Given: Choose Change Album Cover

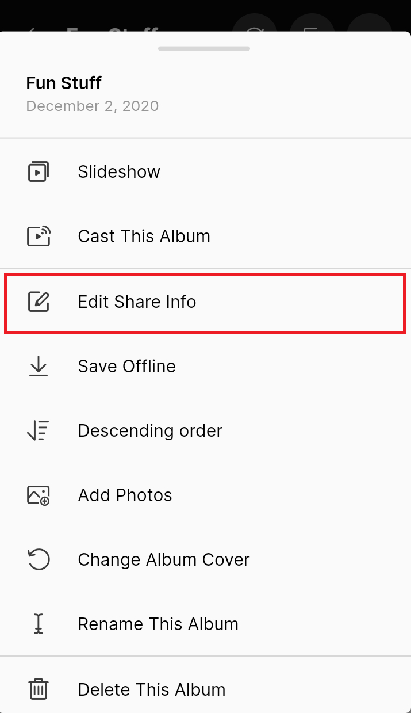Looking at the screenshot, I should click(205, 559).
